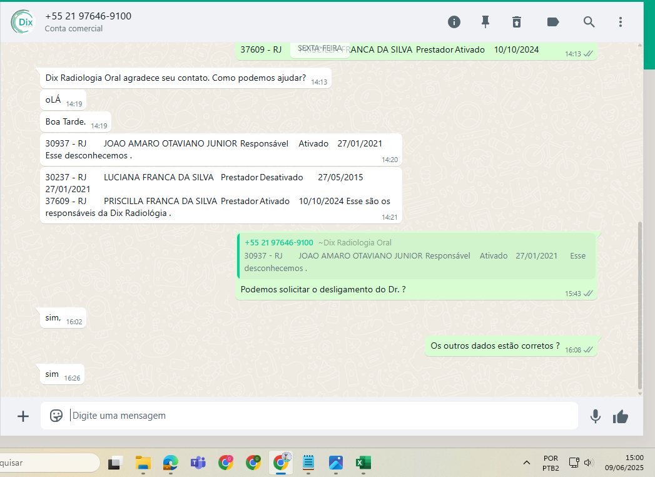Screen dimensions: 655x477
Task: Open File Explorer from taskbar
Action: [x=143, y=463]
